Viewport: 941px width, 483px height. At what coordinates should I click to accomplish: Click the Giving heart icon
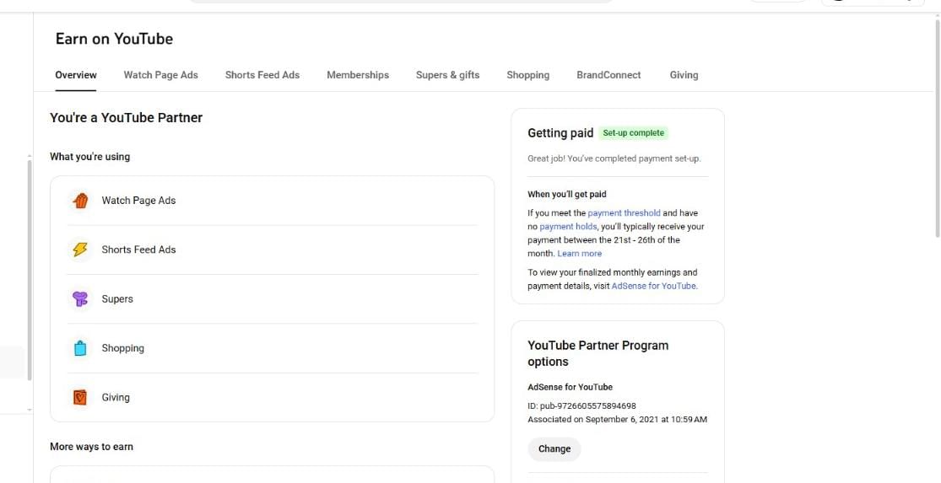(80, 398)
